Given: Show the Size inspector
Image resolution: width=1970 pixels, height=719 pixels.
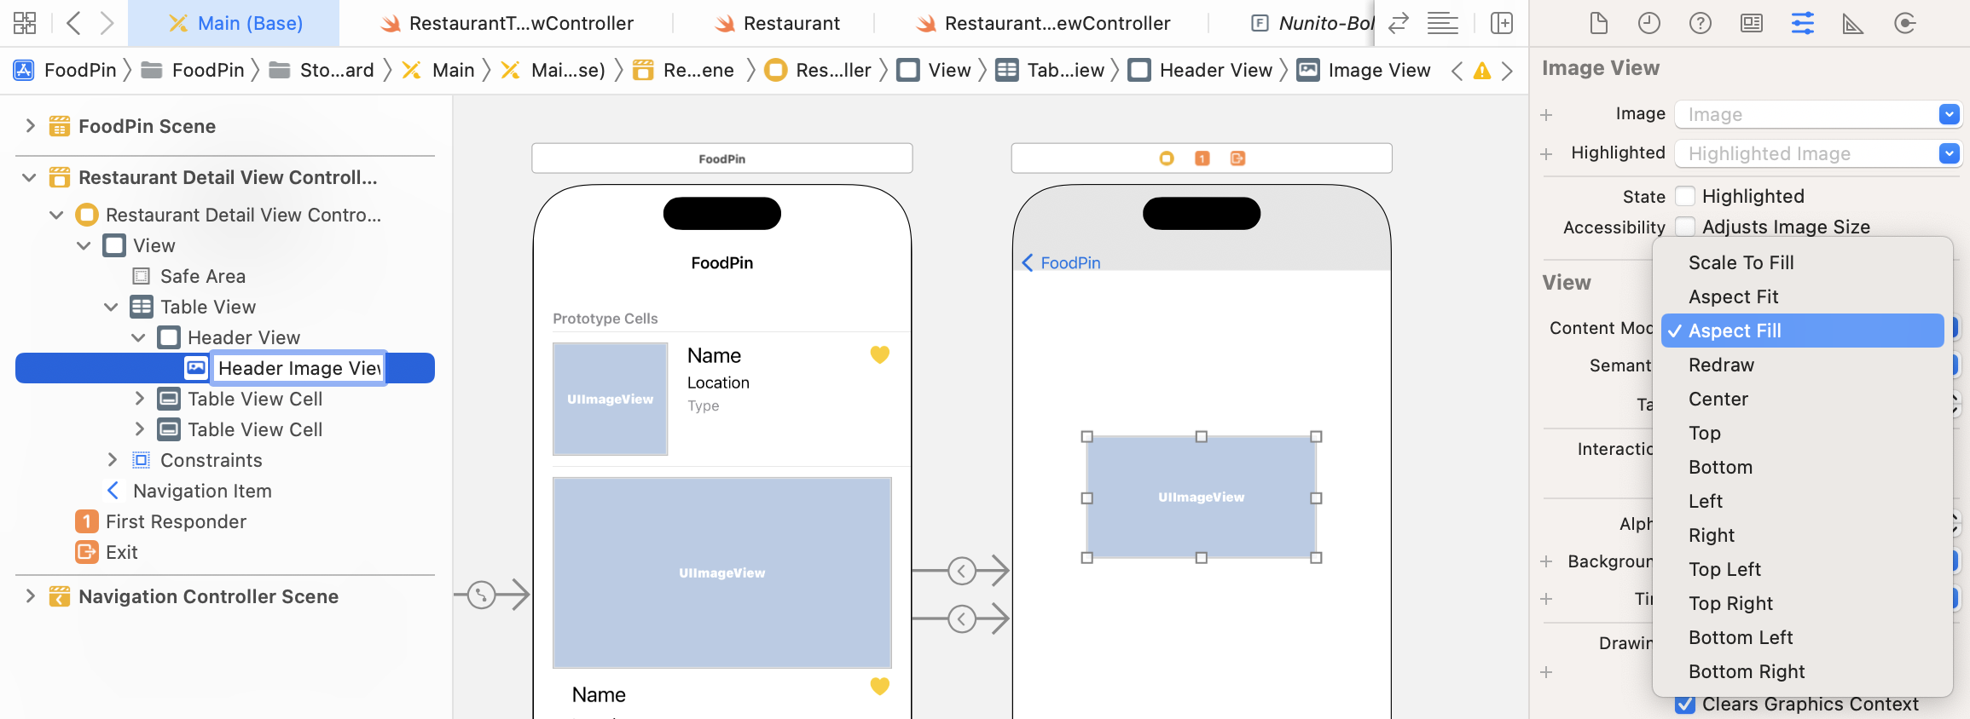Looking at the screenshot, I should pyautogui.click(x=1853, y=23).
